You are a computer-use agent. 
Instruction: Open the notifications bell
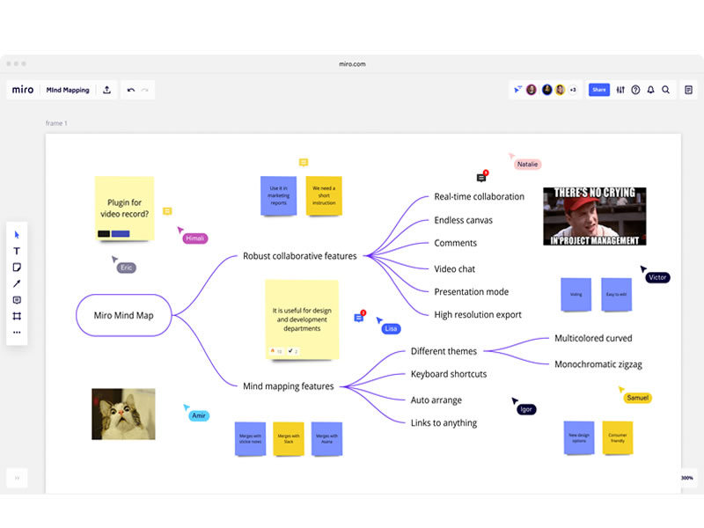tap(650, 90)
